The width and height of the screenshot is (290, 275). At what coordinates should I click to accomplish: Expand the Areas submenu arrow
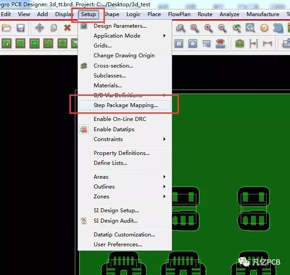click(x=164, y=177)
